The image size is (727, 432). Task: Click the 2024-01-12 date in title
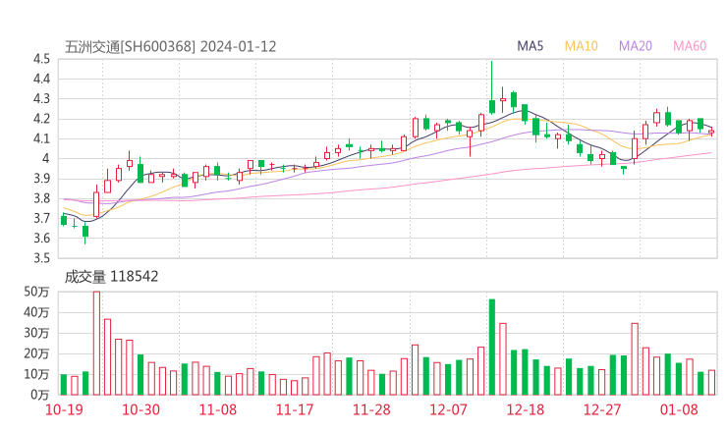[x=239, y=47]
